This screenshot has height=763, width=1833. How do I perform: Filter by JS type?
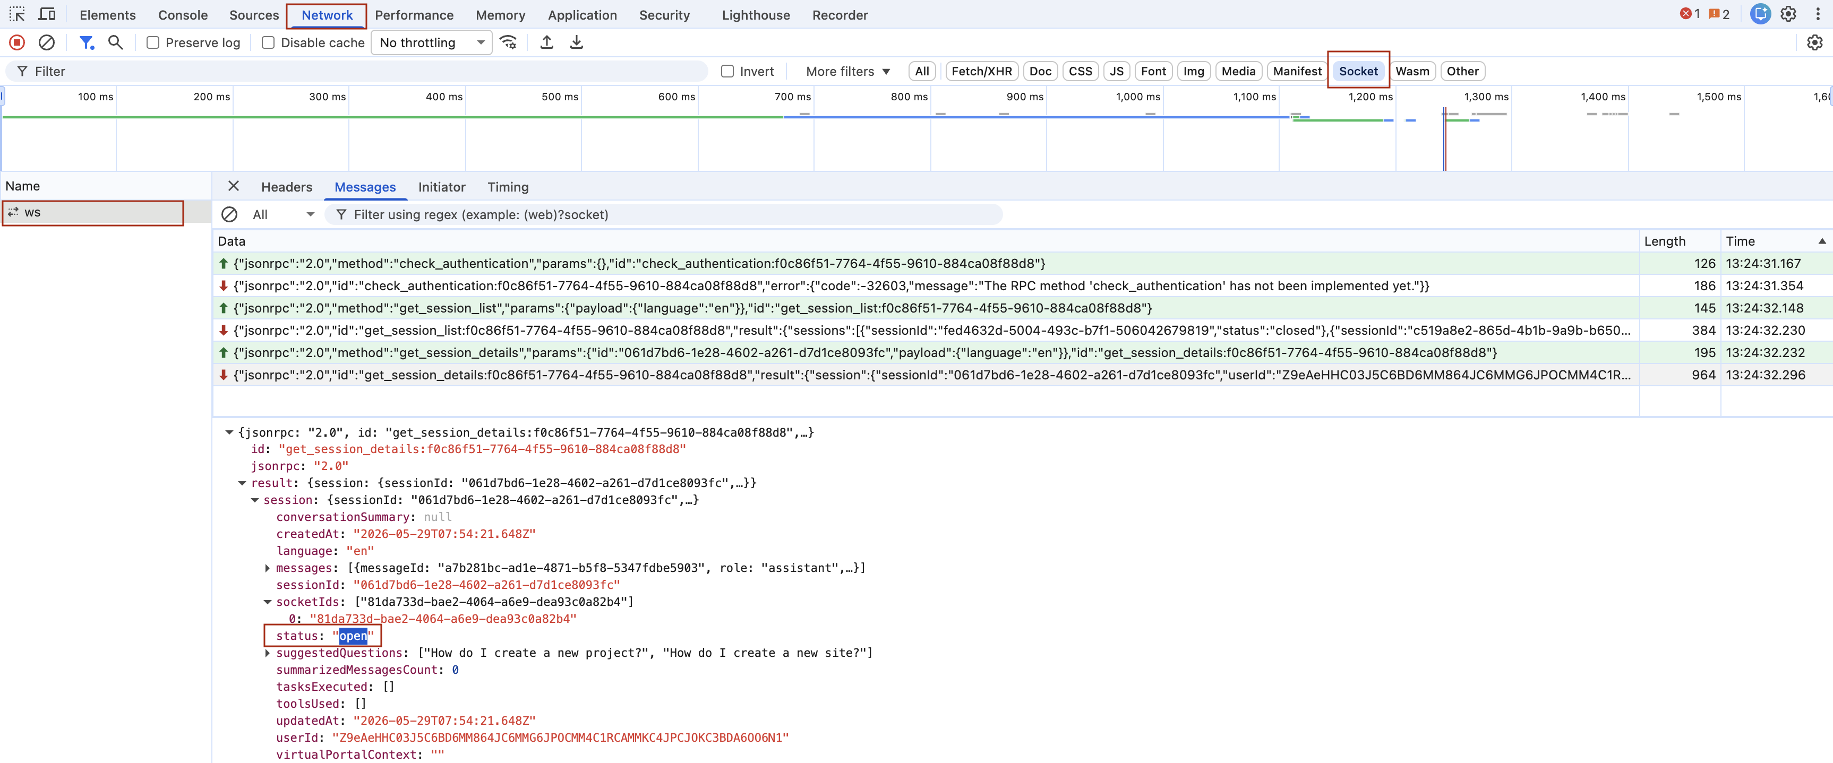tap(1116, 71)
